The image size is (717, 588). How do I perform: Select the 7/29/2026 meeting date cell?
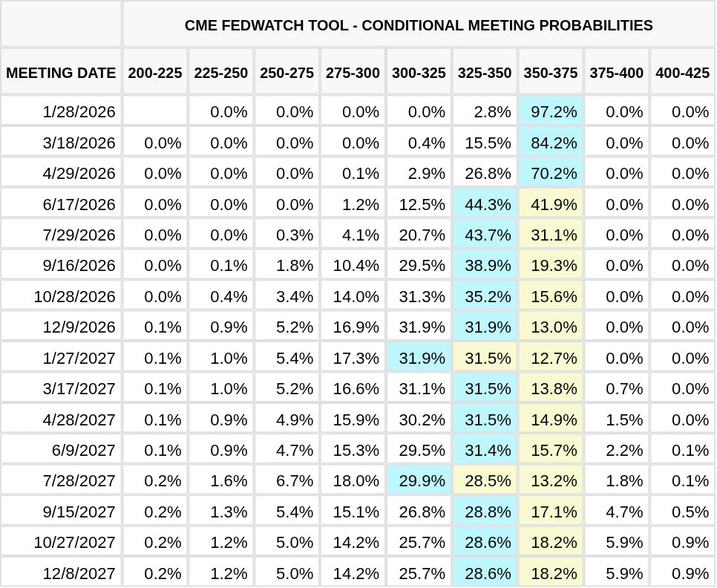click(79, 235)
